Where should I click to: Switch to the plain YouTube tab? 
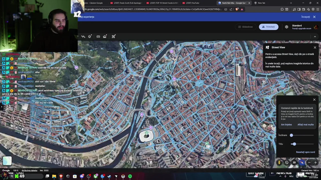pyautogui.click(x=198, y=3)
